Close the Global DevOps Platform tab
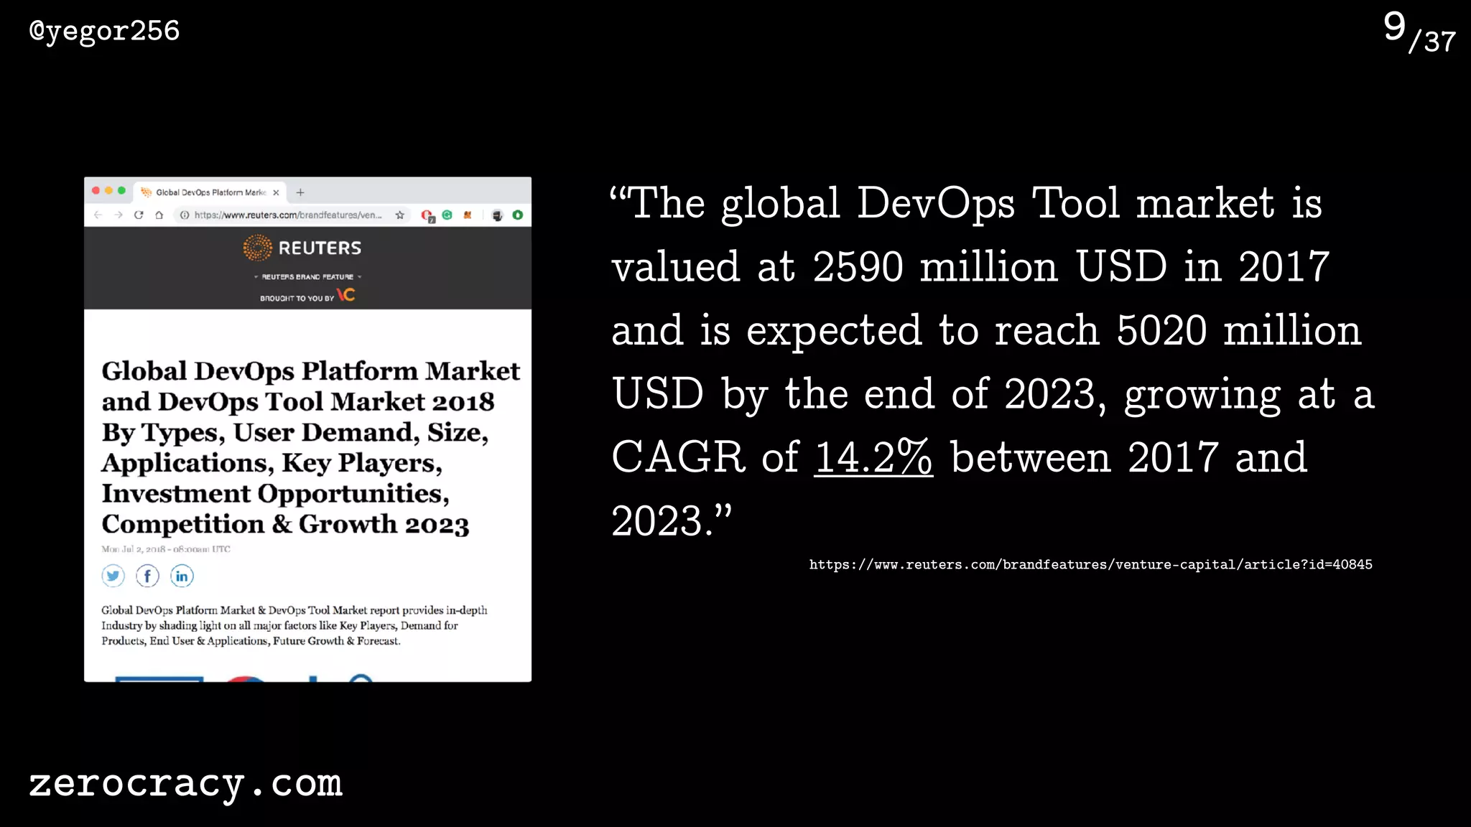The height and width of the screenshot is (827, 1471). (x=276, y=192)
